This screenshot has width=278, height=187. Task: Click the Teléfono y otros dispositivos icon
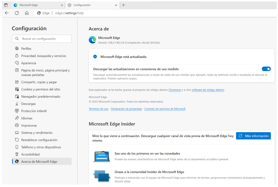coord(17,147)
